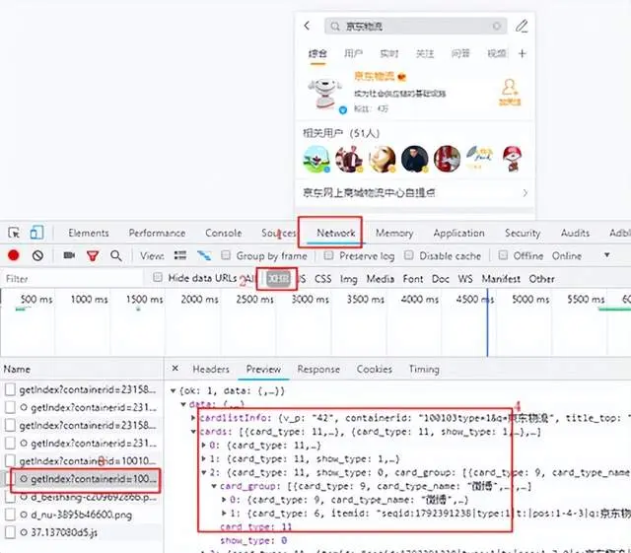The image size is (631, 553).
Task: Tick the Hide data URLs checkbox
Action: click(x=158, y=277)
